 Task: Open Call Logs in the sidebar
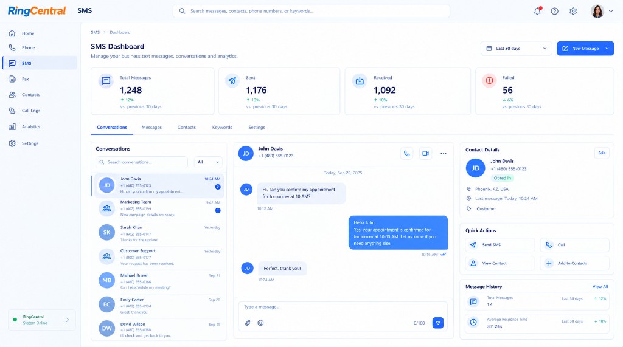click(x=40, y=111)
